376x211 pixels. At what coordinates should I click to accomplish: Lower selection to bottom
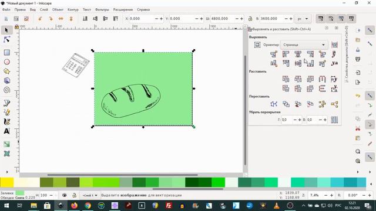(85, 19)
